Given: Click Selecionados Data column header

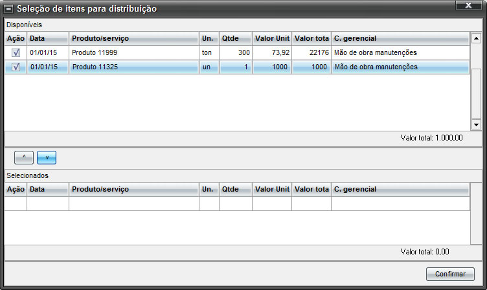Looking at the screenshot, I should pos(48,190).
